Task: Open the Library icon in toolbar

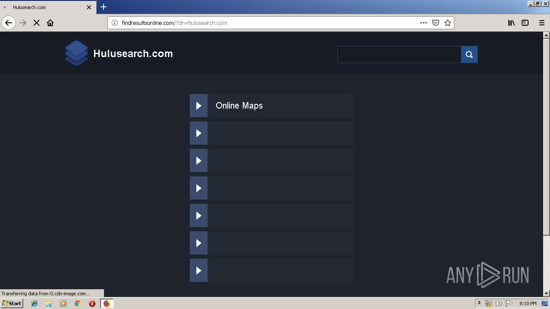Action: click(x=511, y=23)
